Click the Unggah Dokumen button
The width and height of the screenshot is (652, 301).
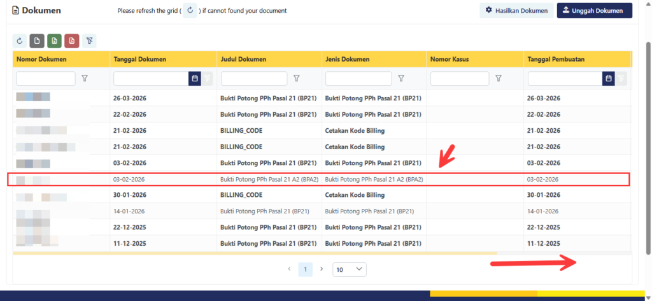tap(594, 11)
